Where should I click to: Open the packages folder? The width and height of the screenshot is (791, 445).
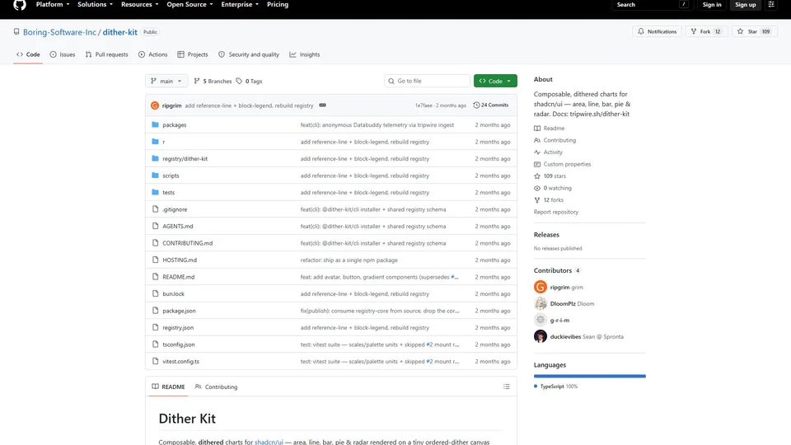pos(175,124)
